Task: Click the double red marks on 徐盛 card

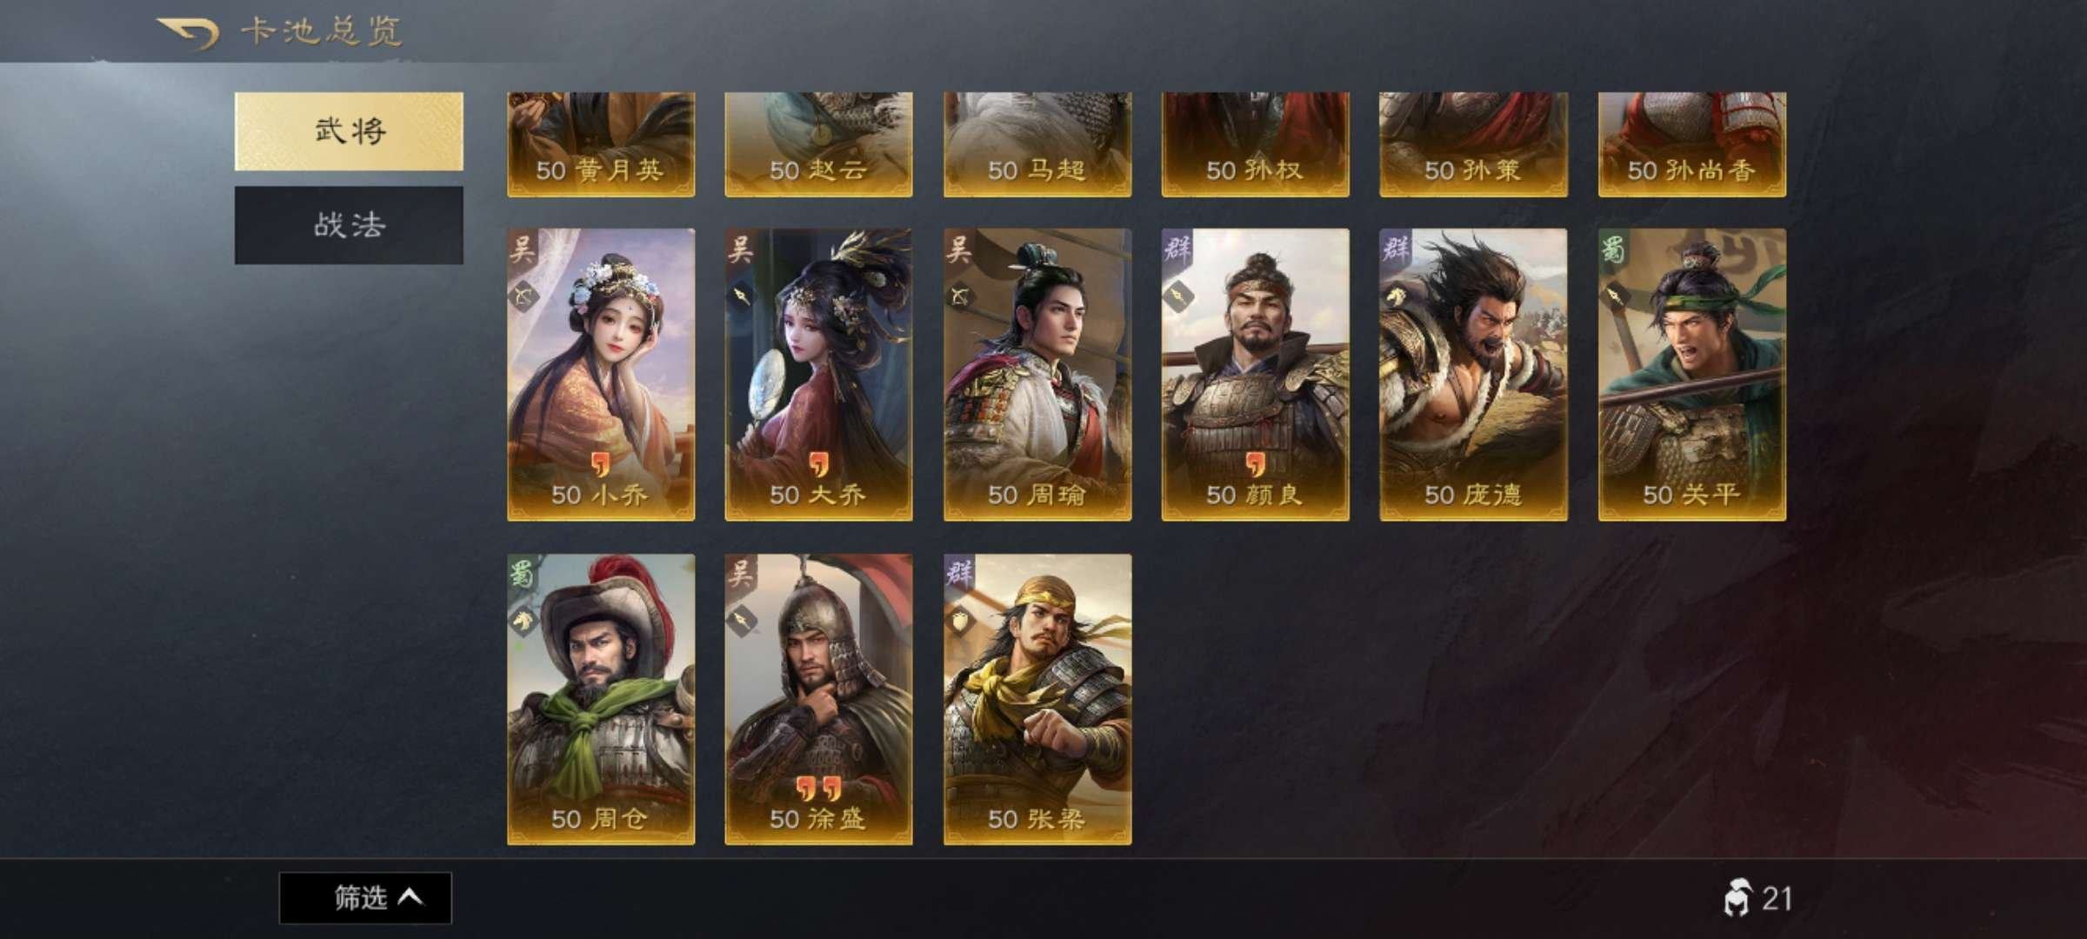Action: coord(817,789)
